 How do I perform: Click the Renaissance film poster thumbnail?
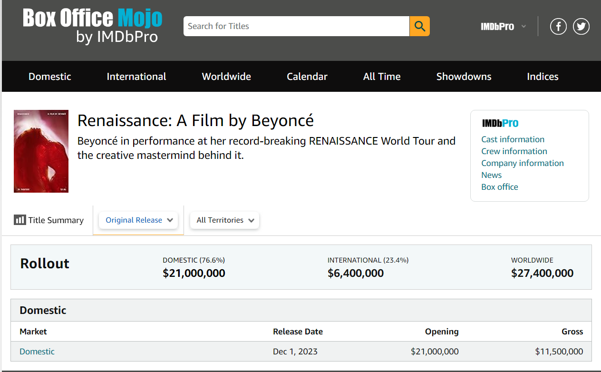coord(41,151)
